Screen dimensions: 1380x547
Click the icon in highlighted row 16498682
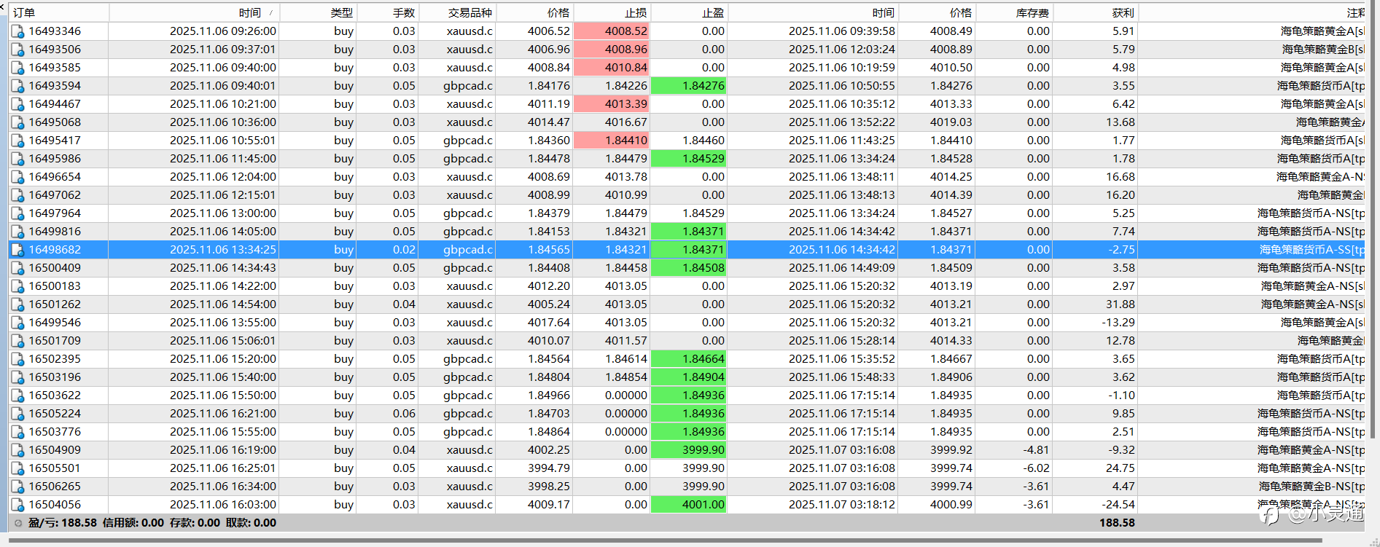[17, 250]
